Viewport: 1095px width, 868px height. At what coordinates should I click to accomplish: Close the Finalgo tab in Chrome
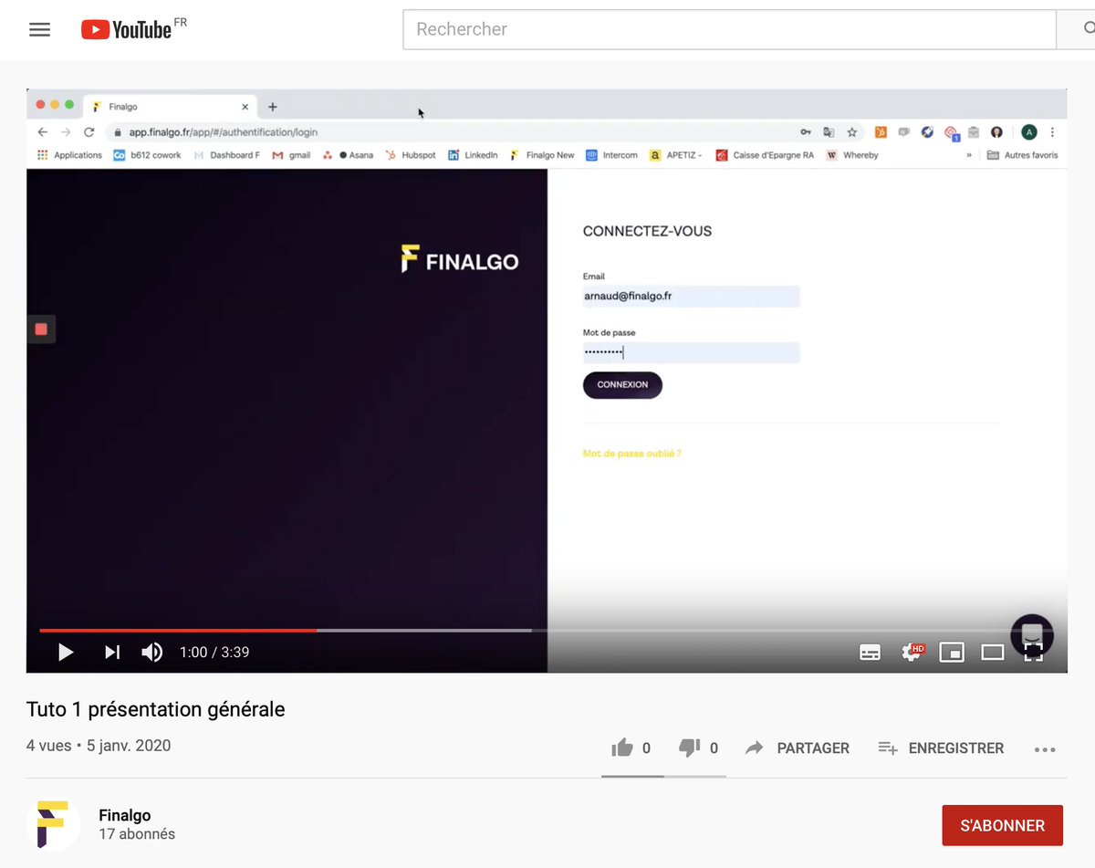coord(245,107)
